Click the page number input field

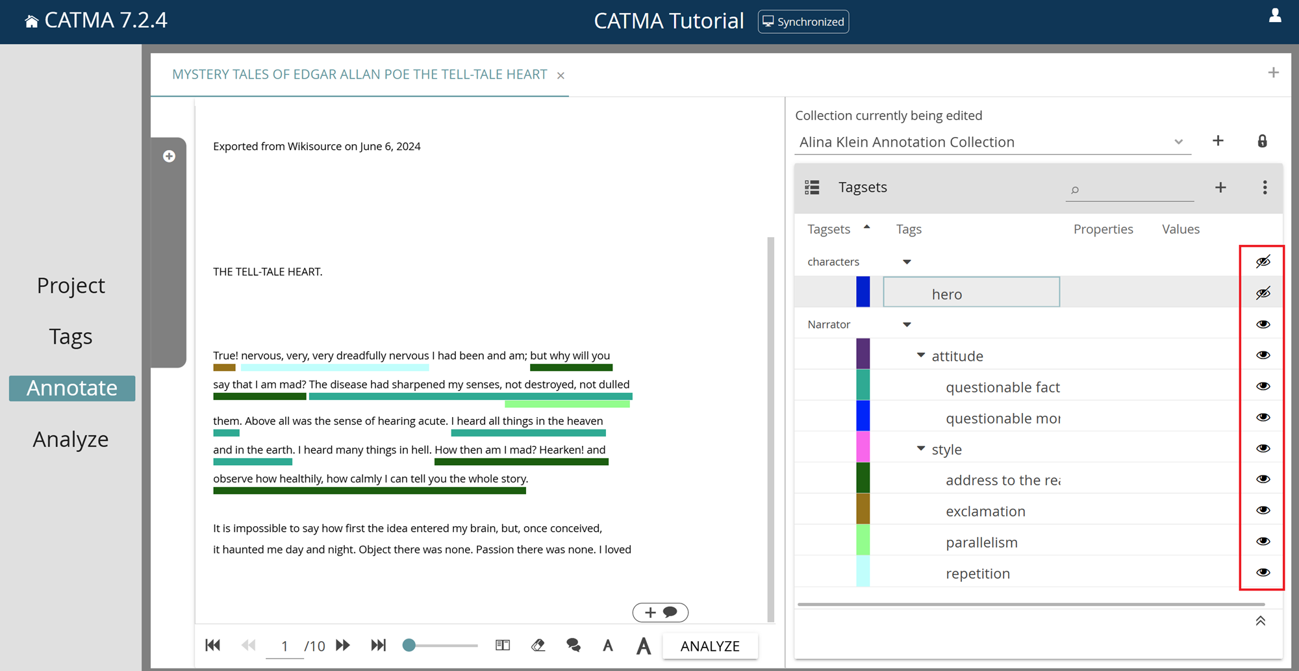pos(284,645)
